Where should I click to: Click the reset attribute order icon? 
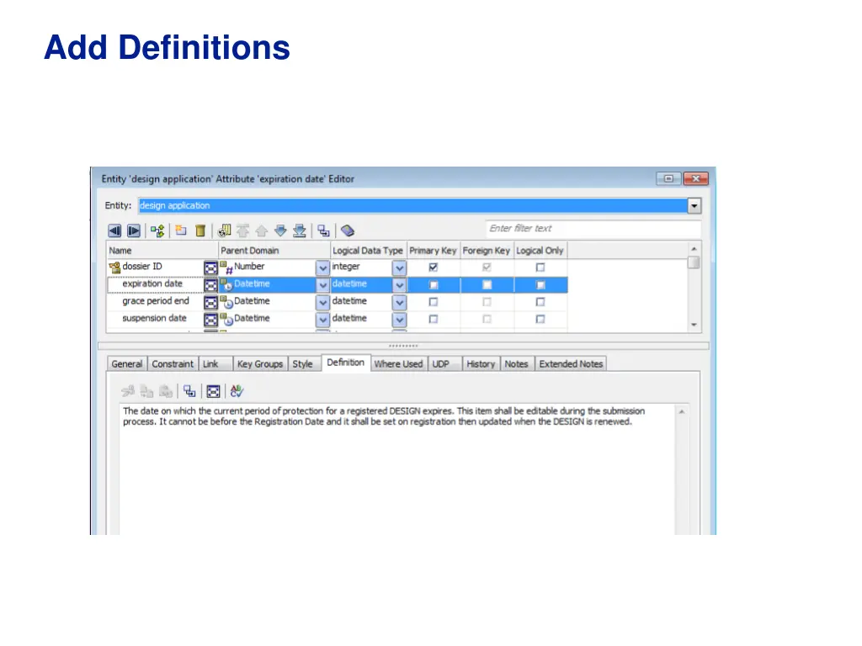pyautogui.click(x=224, y=230)
